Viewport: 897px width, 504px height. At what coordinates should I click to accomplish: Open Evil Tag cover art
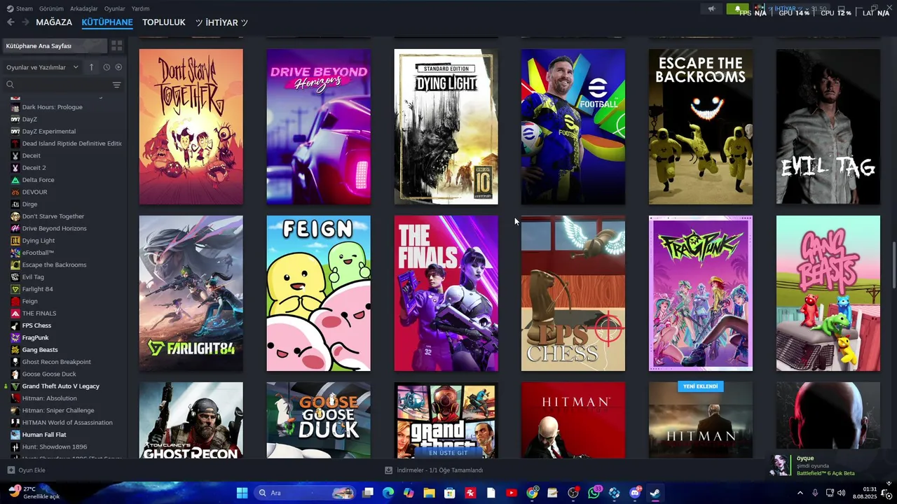point(828,127)
